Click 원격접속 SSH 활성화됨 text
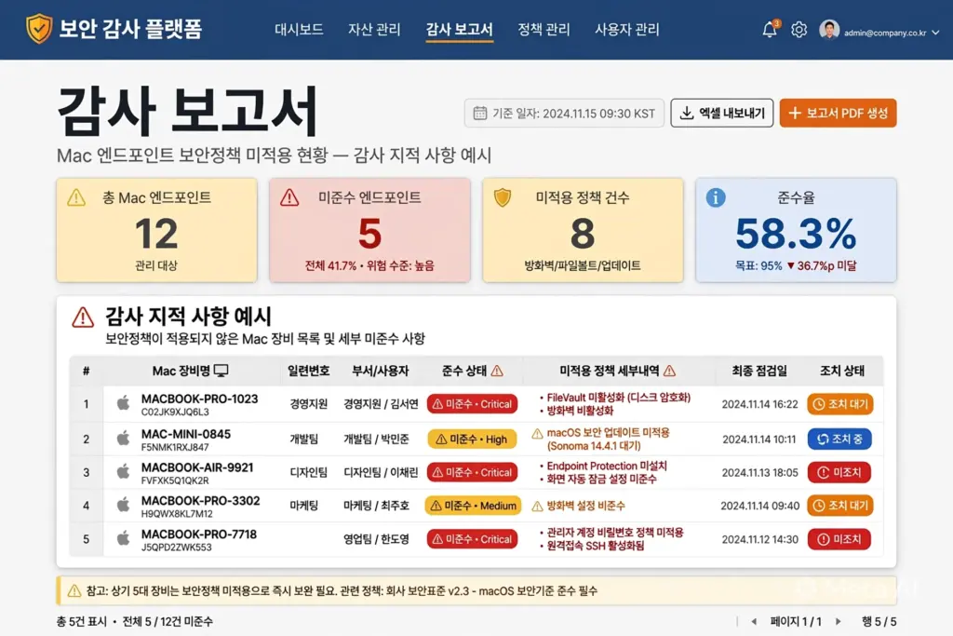Viewport: 953px width, 636px height. click(596, 546)
